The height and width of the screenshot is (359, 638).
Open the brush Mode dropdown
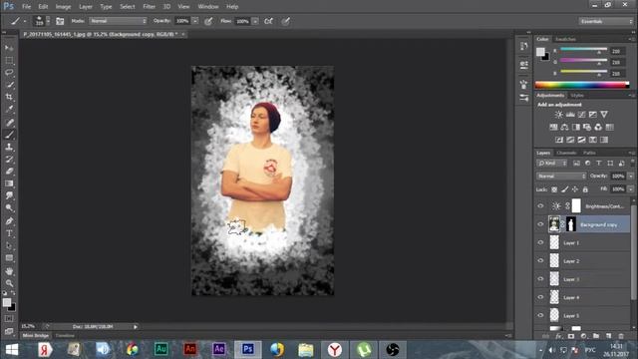point(118,21)
